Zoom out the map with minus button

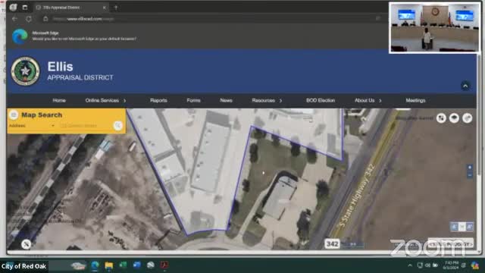(x=470, y=175)
